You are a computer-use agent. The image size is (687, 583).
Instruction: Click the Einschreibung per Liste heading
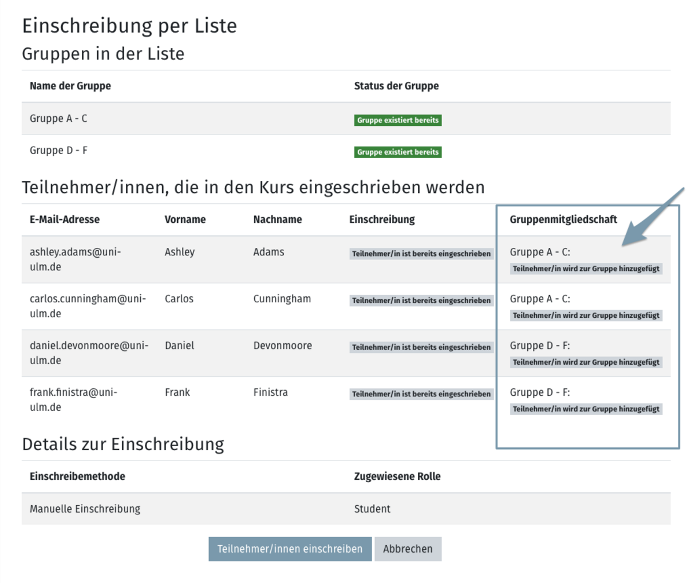129,26
